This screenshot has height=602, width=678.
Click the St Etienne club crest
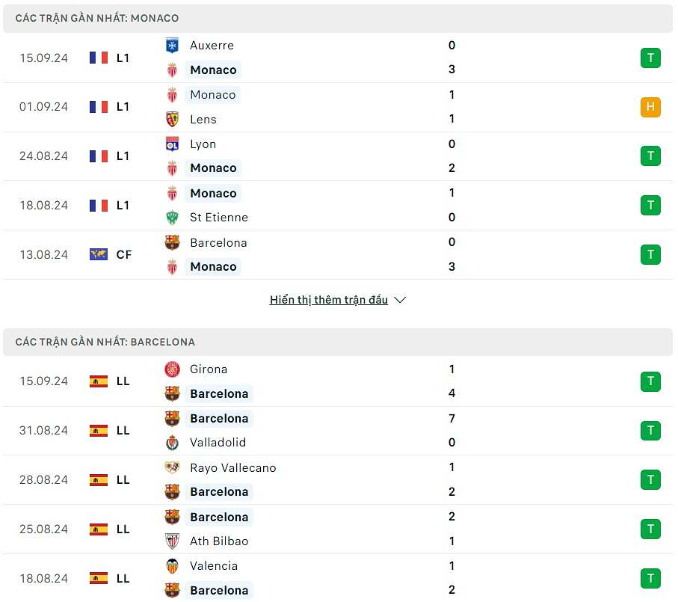click(x=172, y=218)
